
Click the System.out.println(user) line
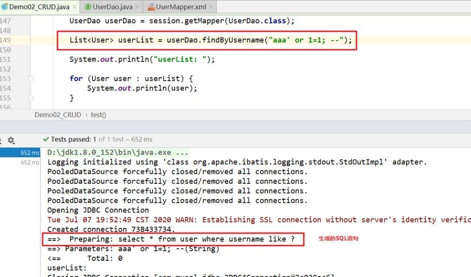point(142,88)
